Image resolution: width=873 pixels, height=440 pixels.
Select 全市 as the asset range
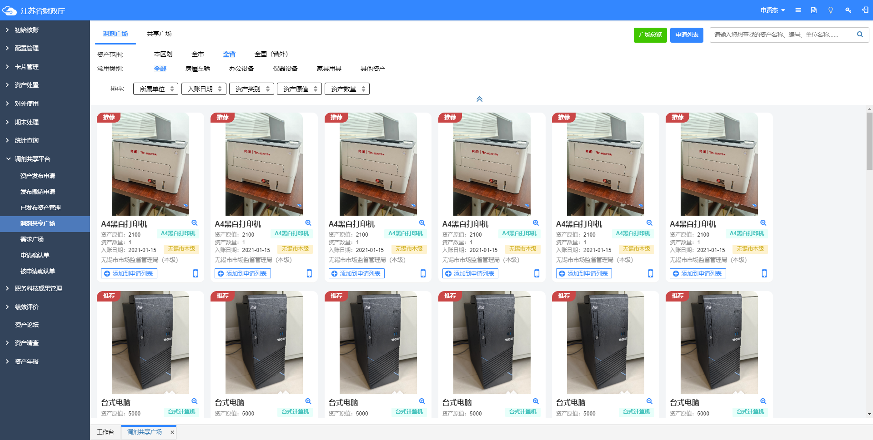click(x=197, y=54)
